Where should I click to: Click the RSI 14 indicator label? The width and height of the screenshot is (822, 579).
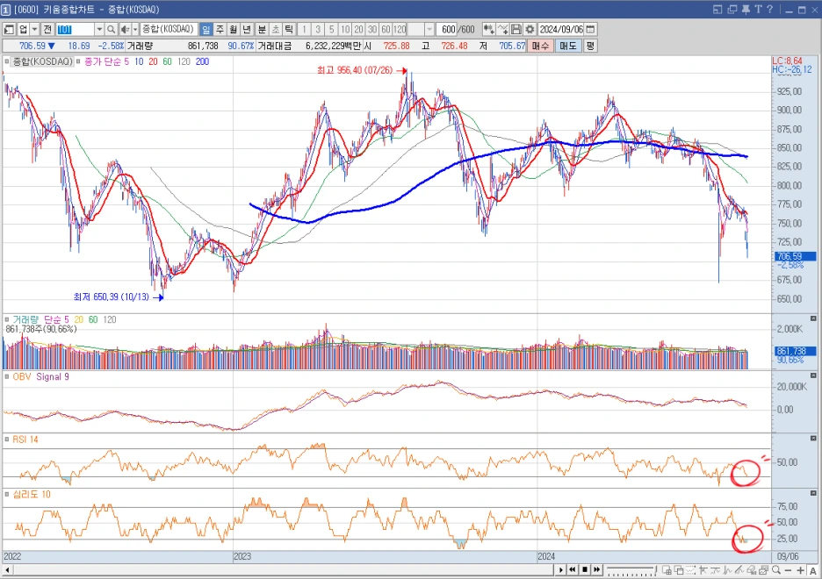25,440
